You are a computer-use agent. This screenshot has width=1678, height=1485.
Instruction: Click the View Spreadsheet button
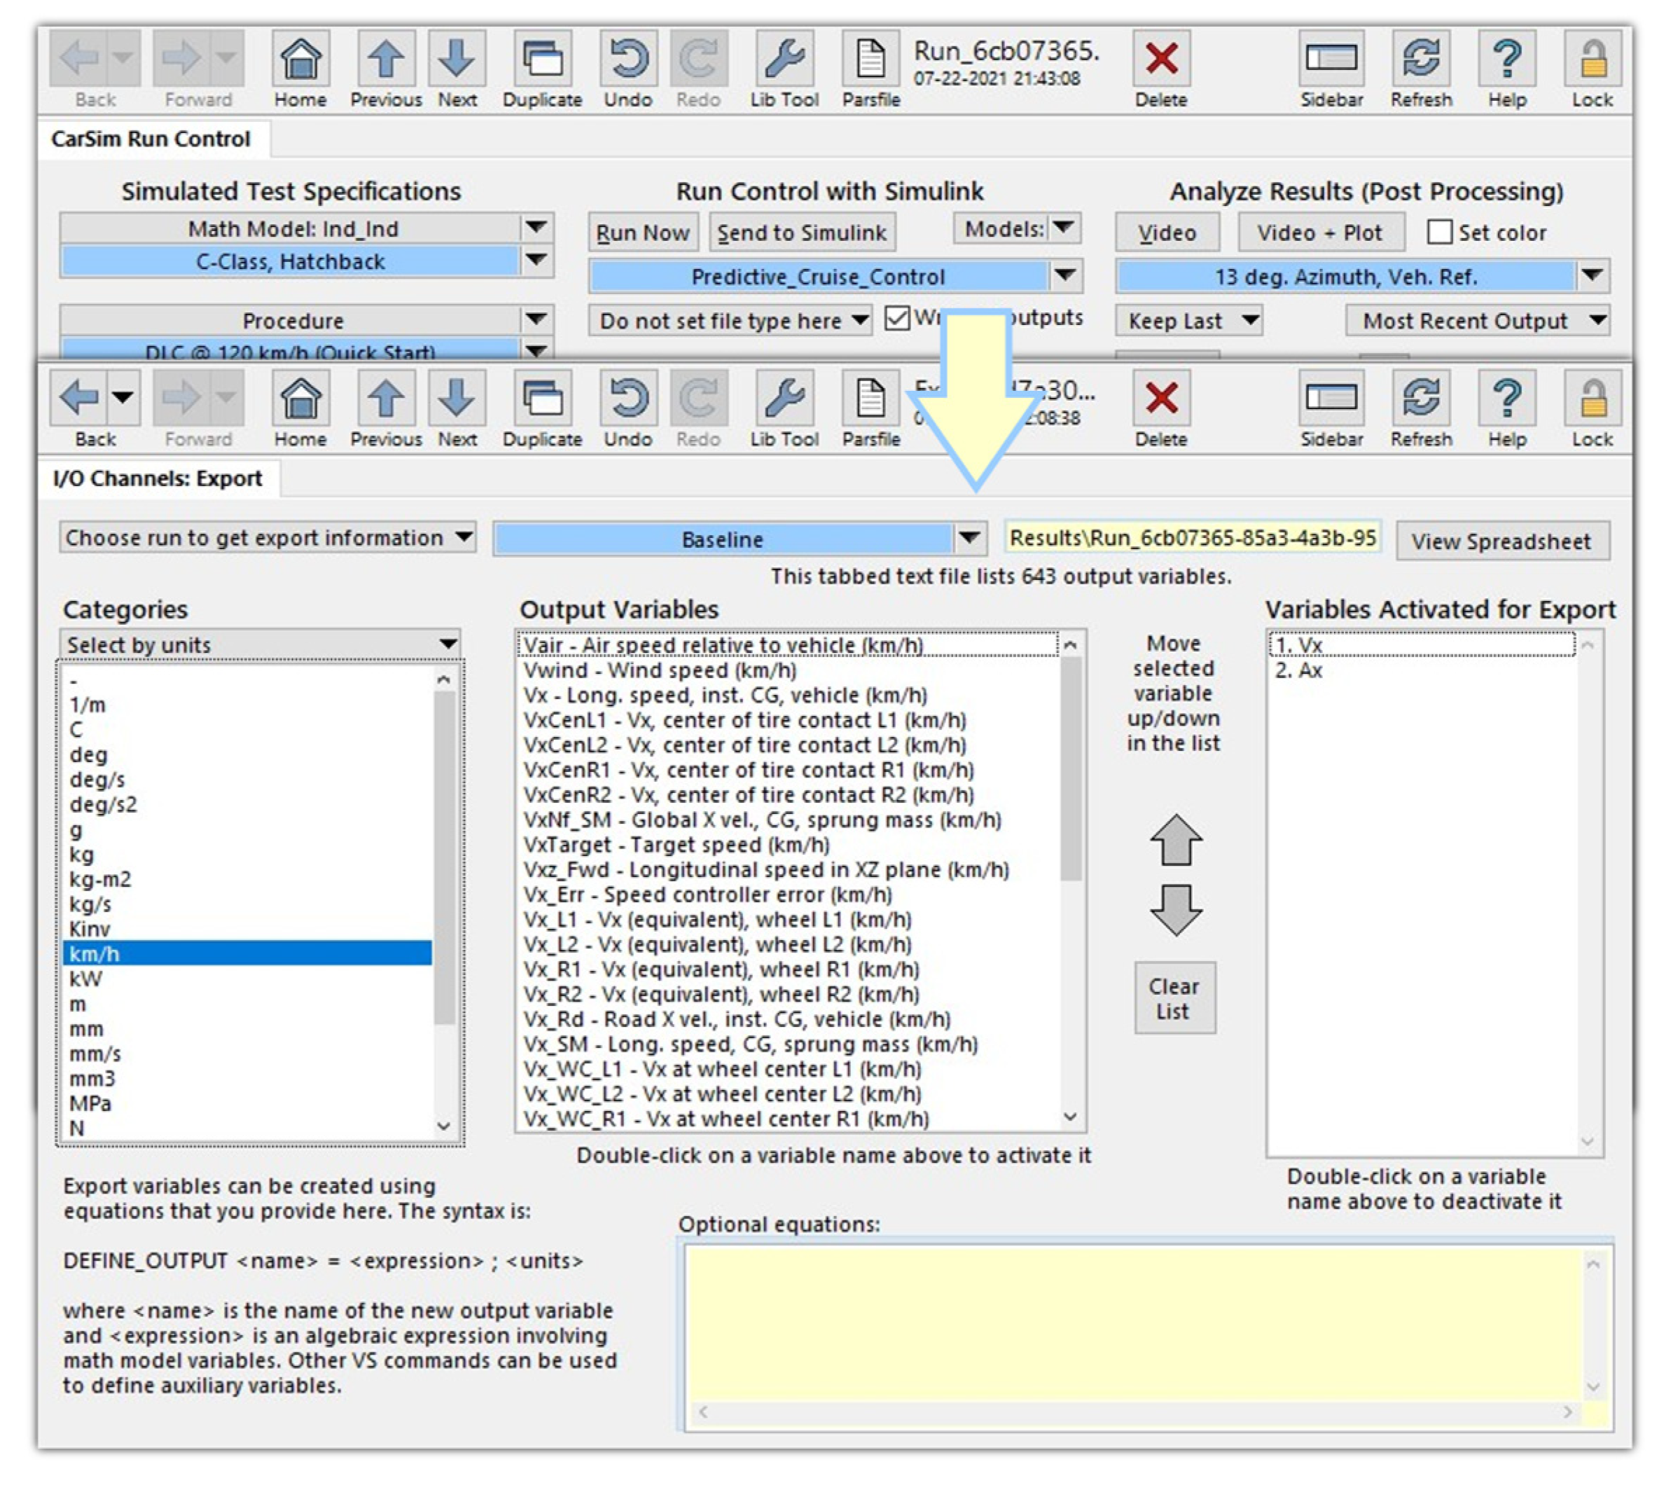point(1501,541)
